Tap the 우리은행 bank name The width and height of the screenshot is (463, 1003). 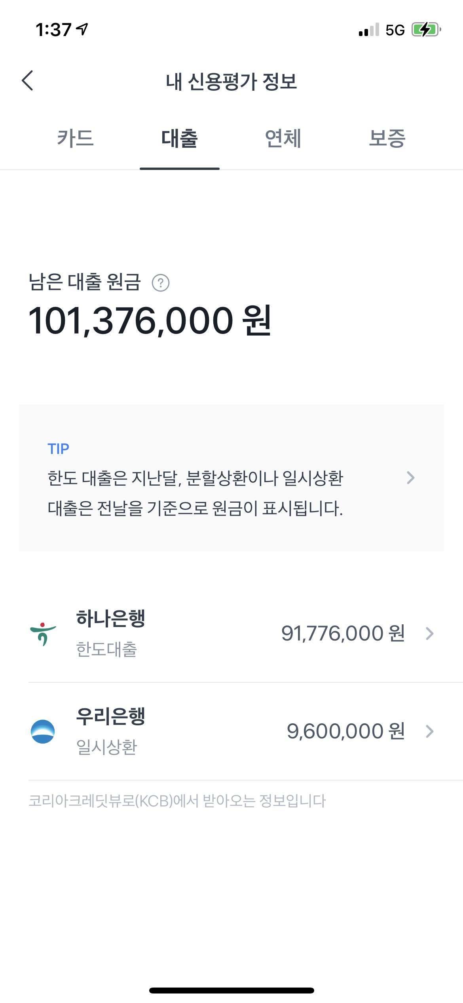(110, 717)
